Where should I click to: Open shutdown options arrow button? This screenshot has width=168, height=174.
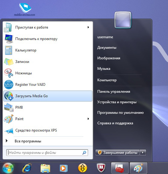point(143,152)
